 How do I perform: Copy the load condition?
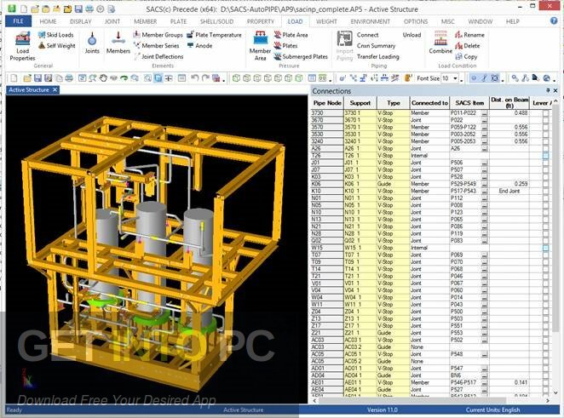pos(466,56)
